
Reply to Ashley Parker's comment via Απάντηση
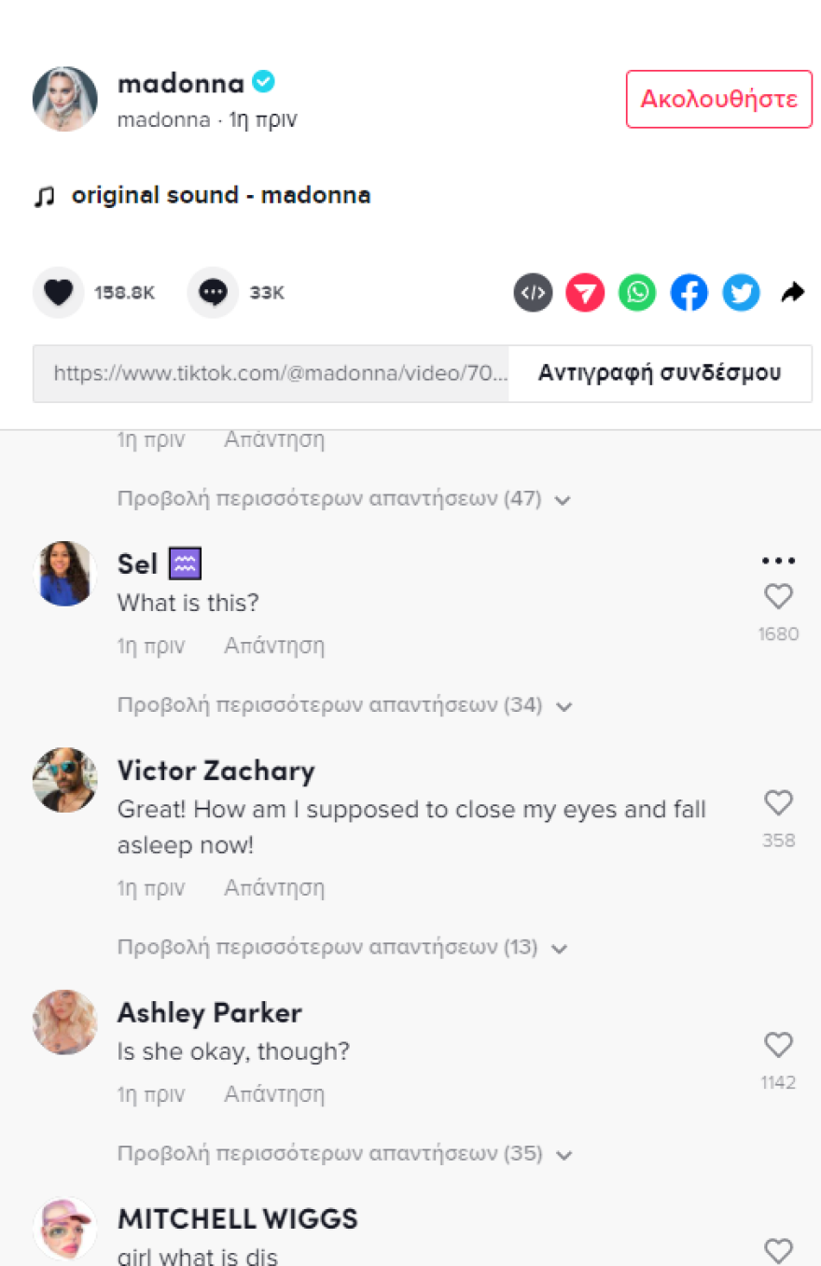click(274, 1093)
